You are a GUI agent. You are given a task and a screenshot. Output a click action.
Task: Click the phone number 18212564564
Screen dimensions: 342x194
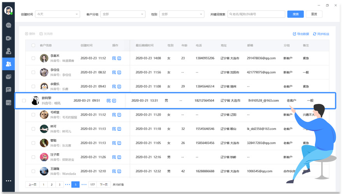204,100
